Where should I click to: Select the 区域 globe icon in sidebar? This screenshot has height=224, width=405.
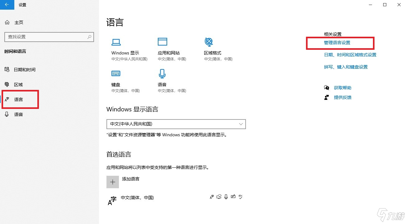[7, 85]
